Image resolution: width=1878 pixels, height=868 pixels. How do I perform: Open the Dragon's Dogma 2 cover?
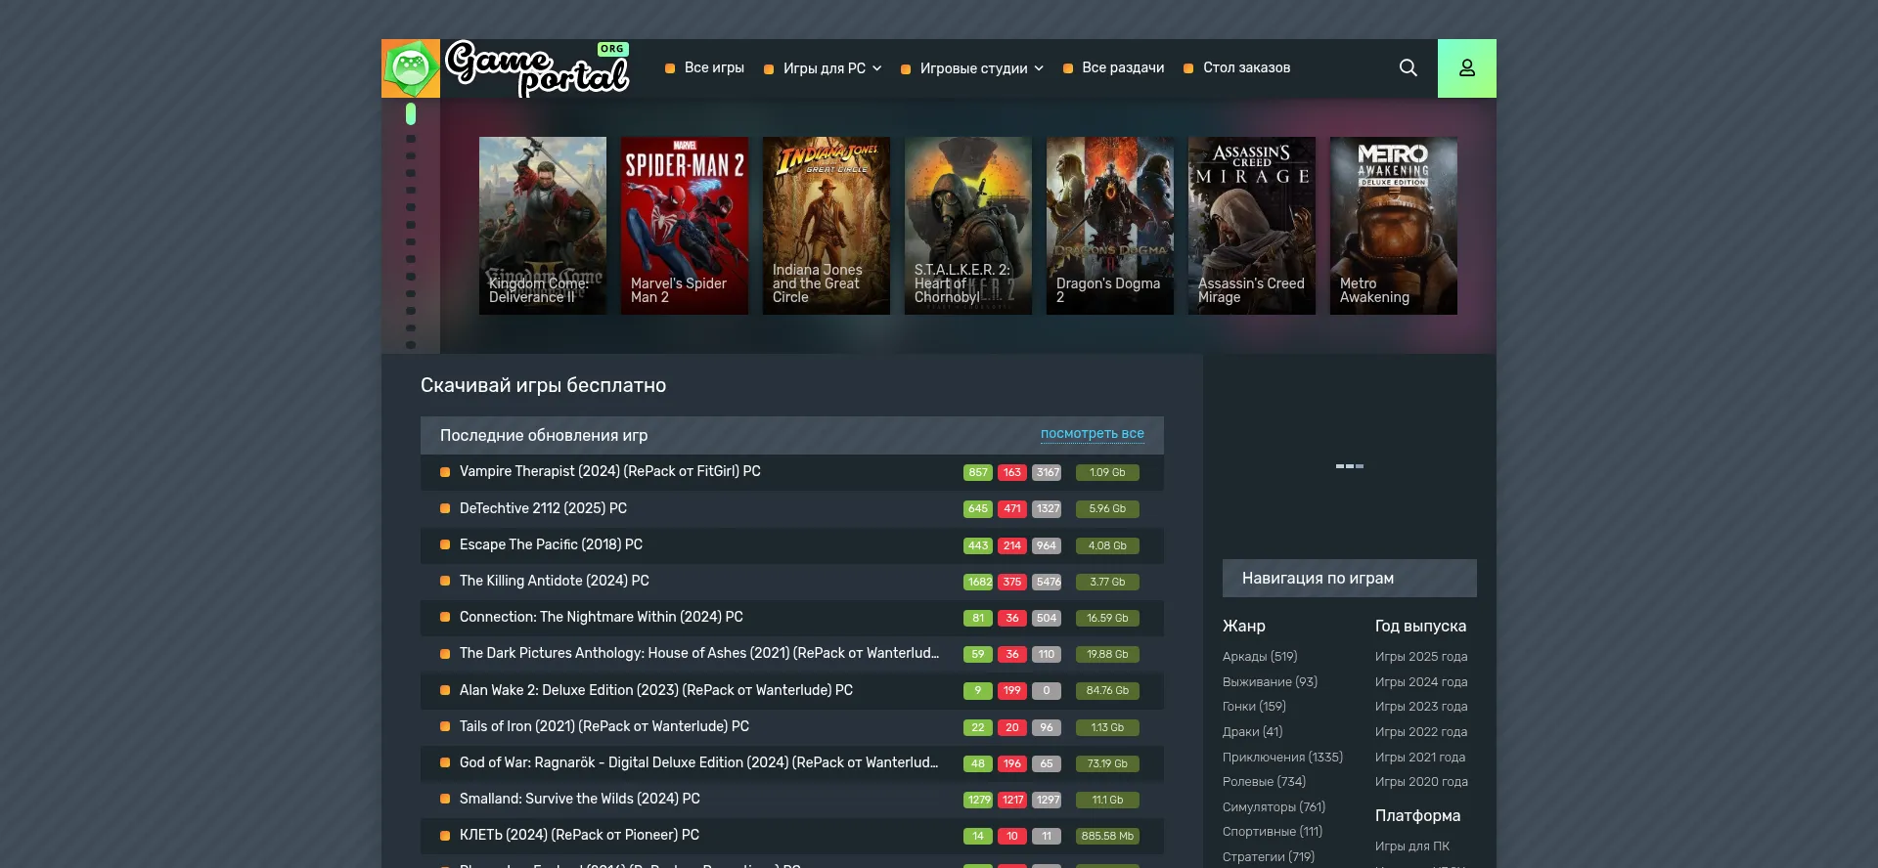tap(1110, 226)
